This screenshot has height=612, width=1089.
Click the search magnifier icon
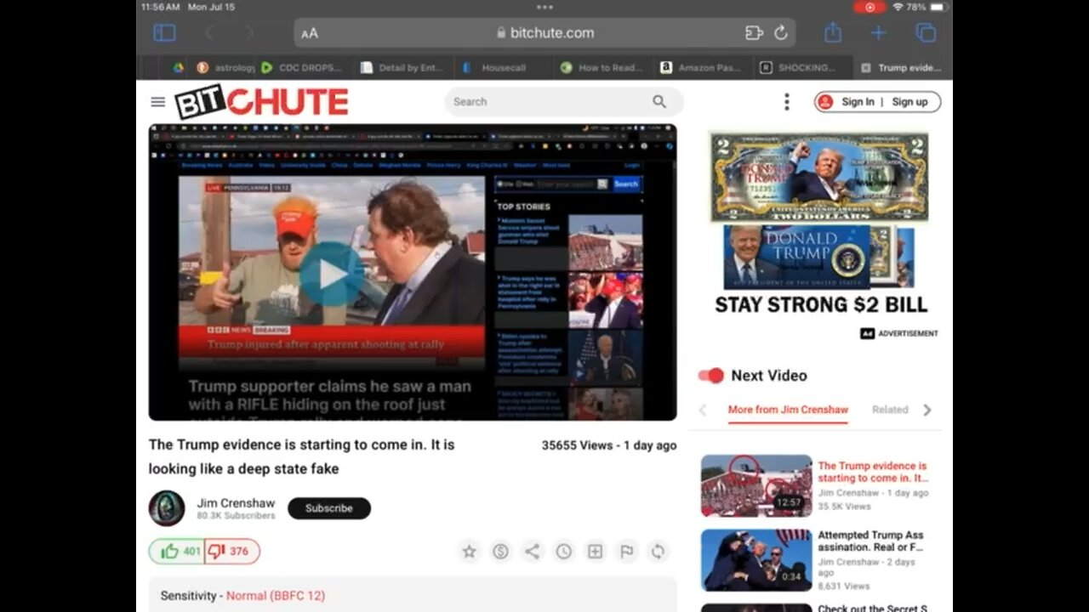tap(659, 102)
